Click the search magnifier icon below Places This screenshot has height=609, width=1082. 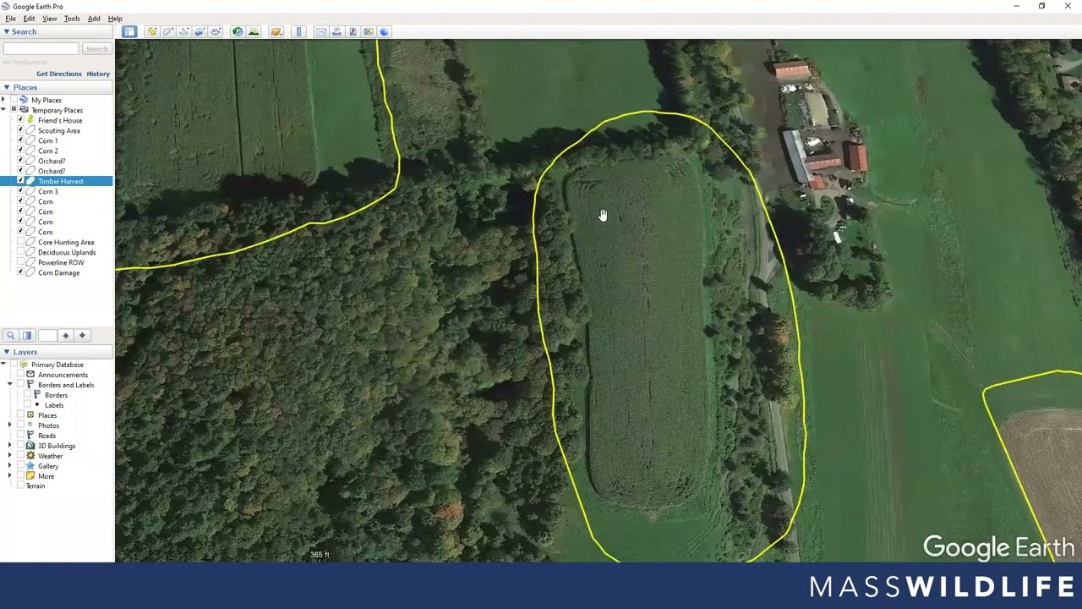(10, 336)
